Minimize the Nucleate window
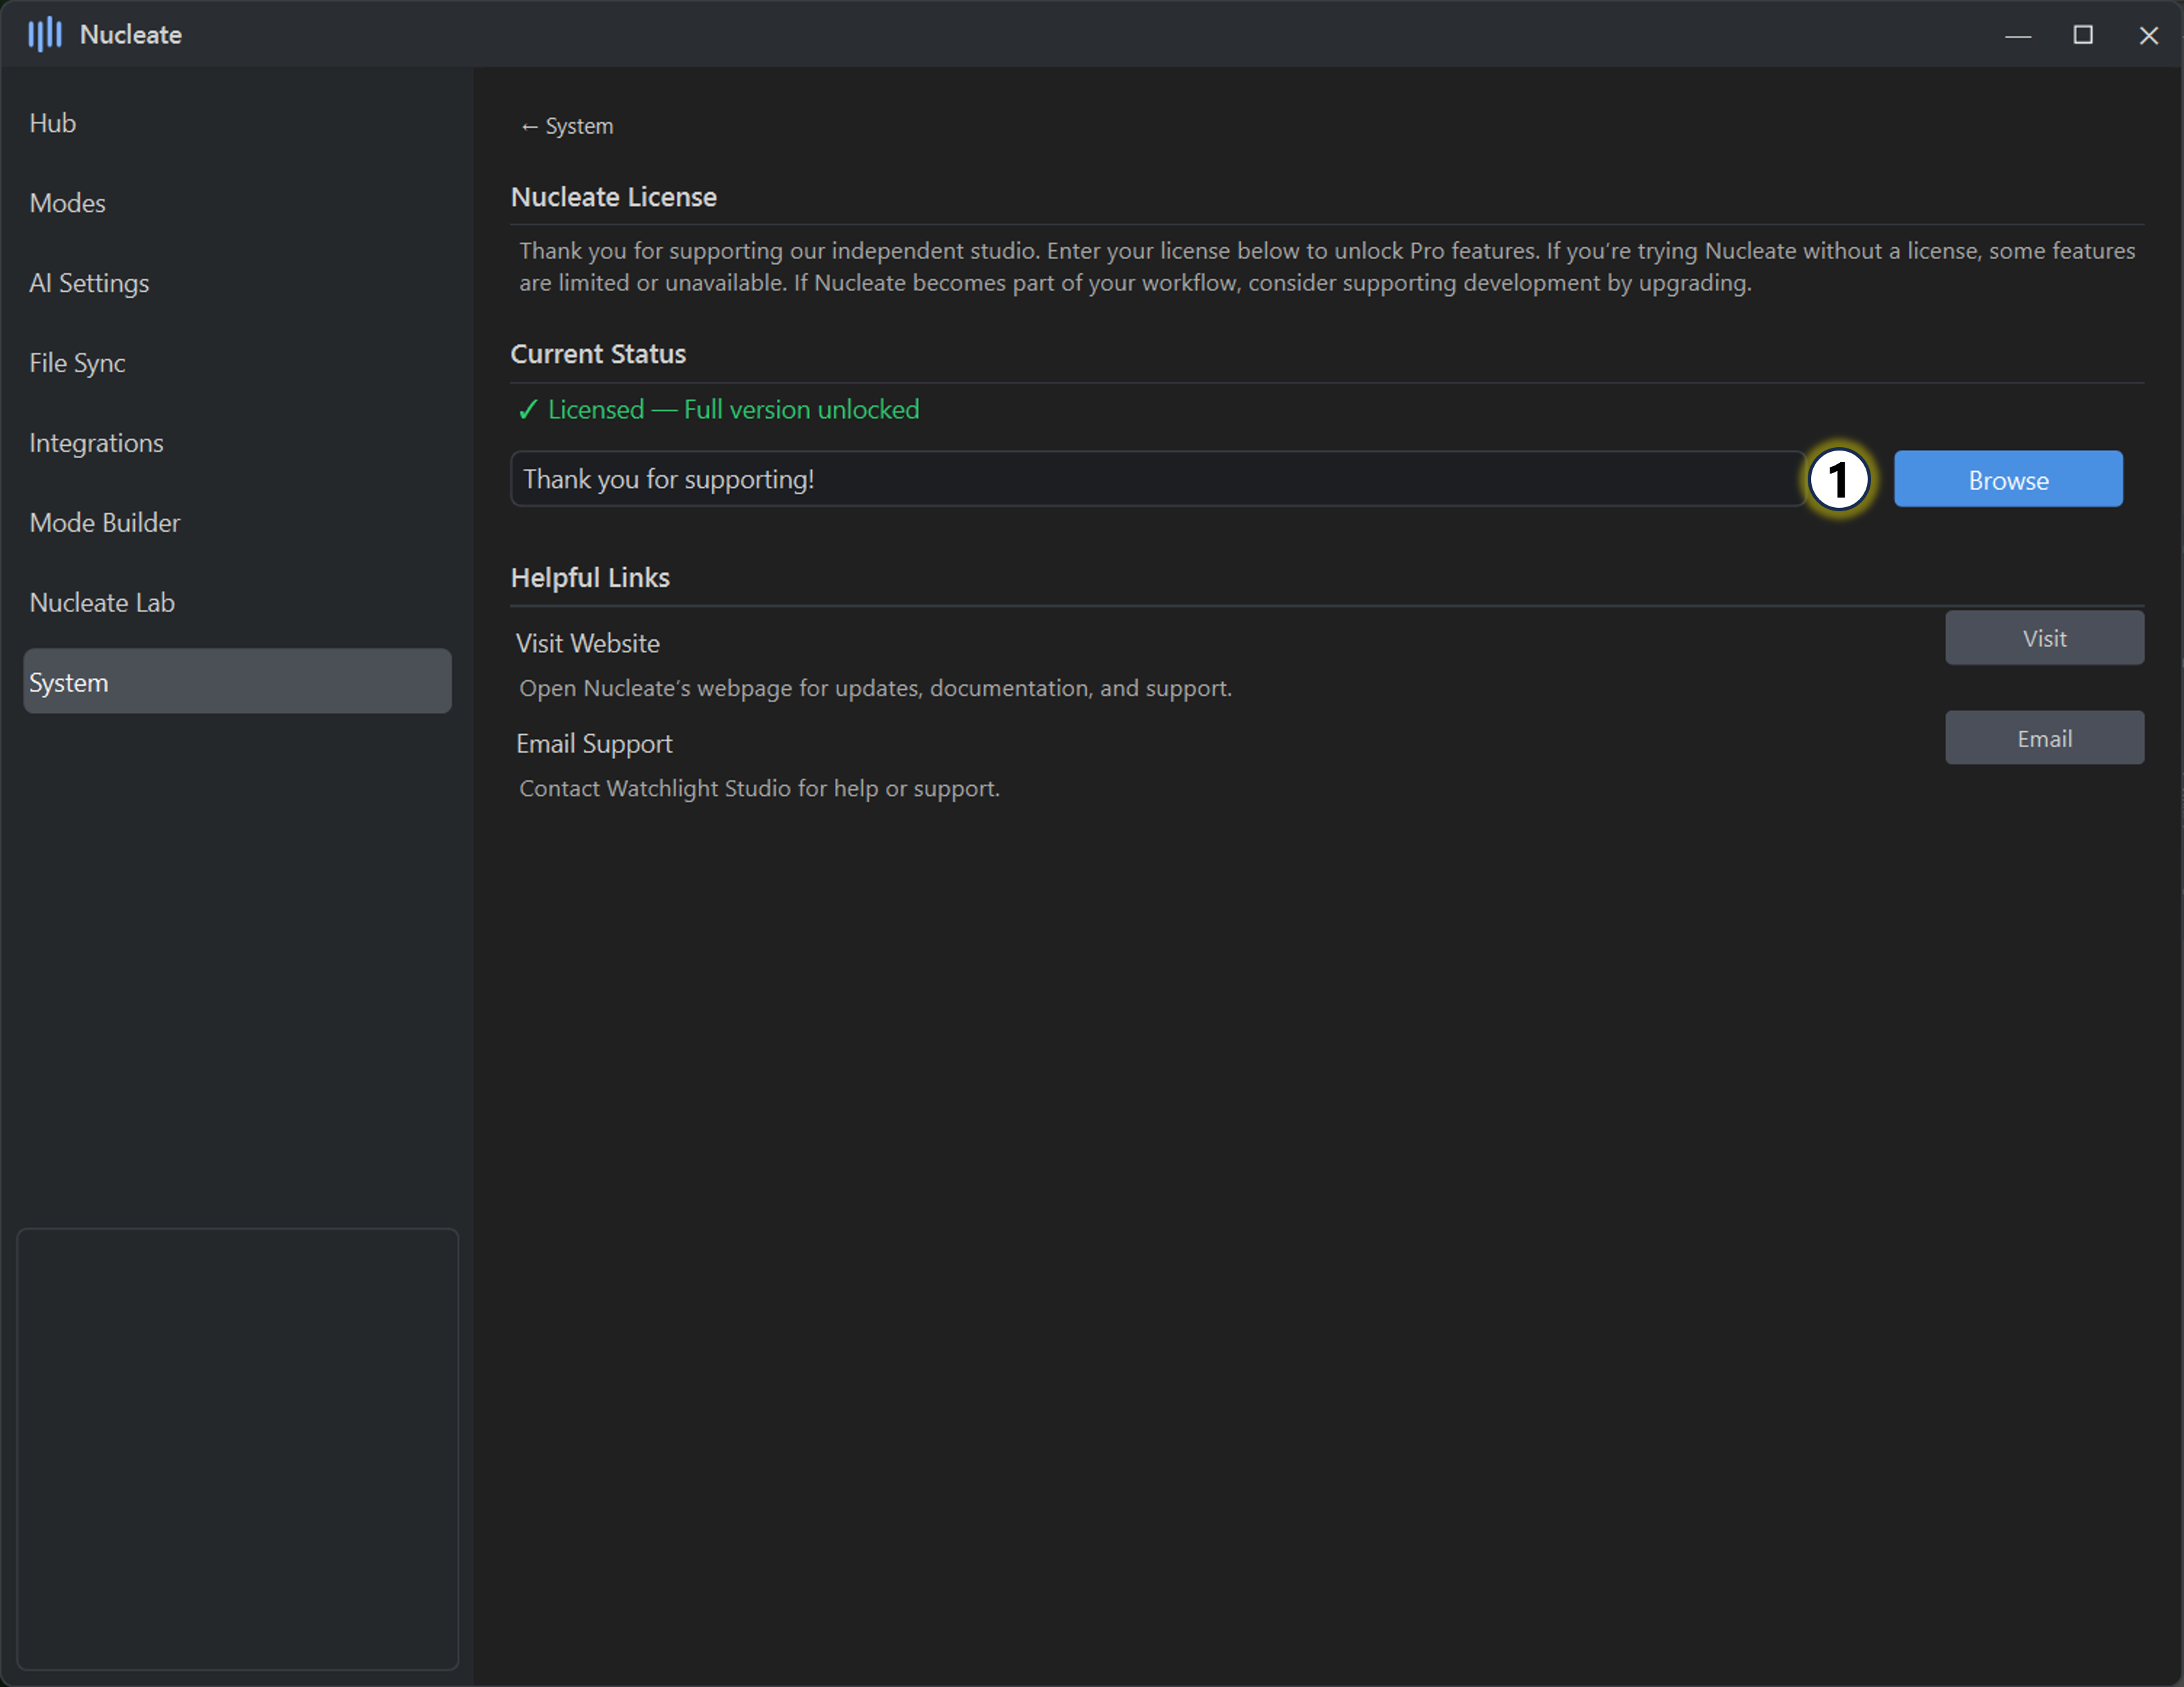 (2017, 36)
